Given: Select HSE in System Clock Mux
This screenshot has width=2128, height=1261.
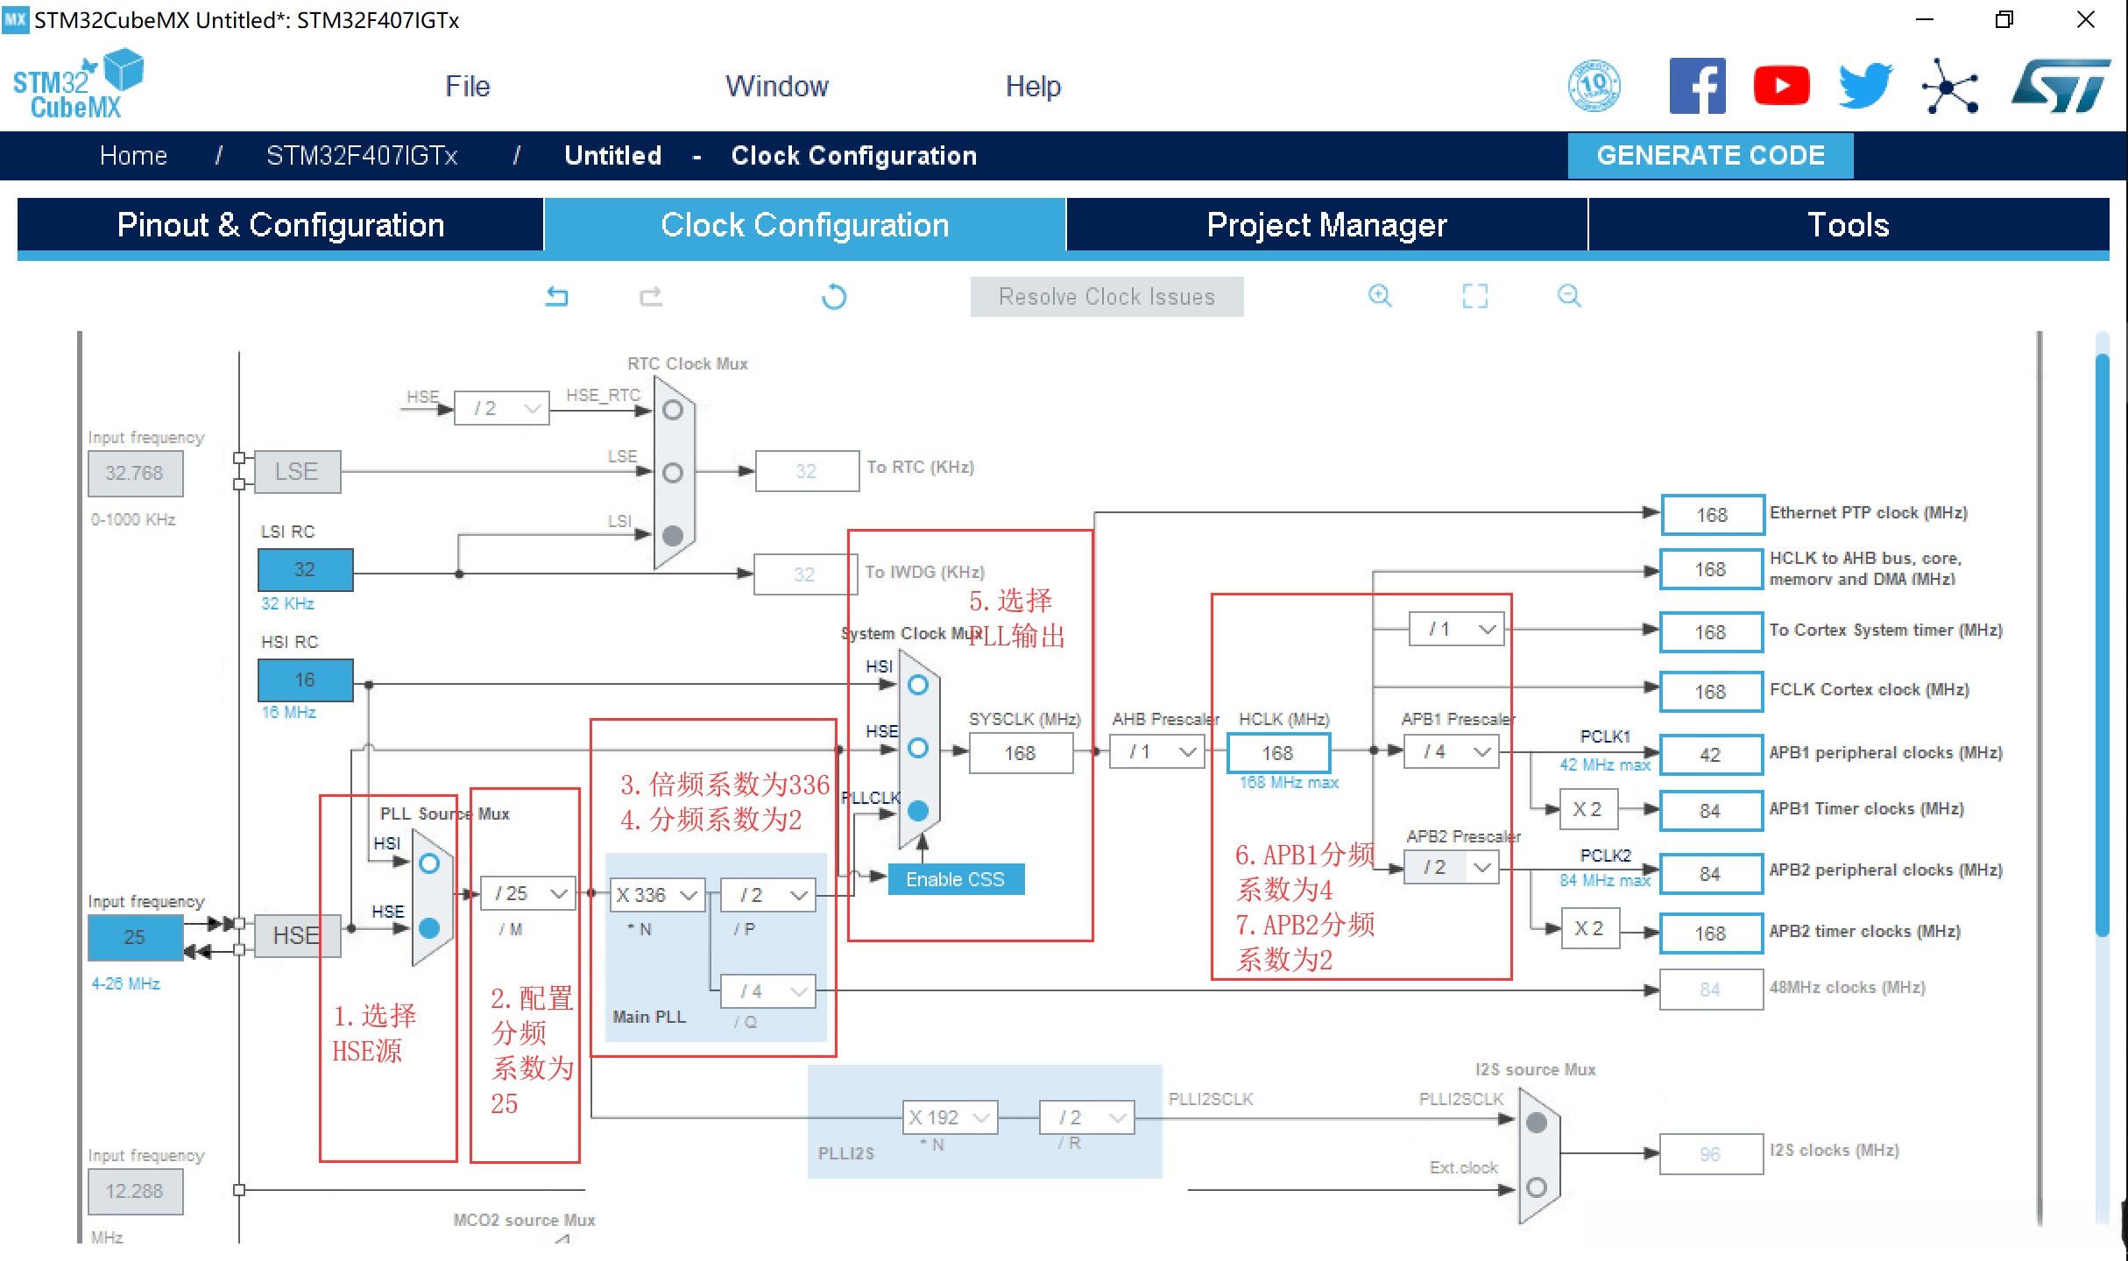Looking at the screenshot, I should pos(918,748).
